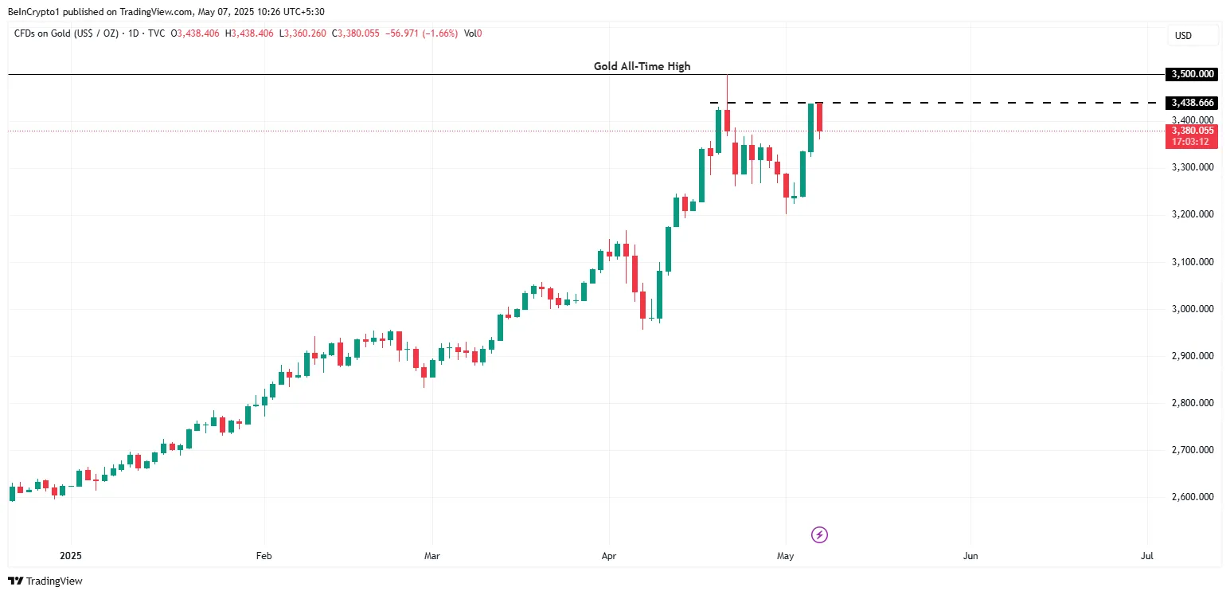Image resolution: width=1230 pixels, height=595 pixels.
Task: Click the 2025 label on time axis
Action: (70, 555)
